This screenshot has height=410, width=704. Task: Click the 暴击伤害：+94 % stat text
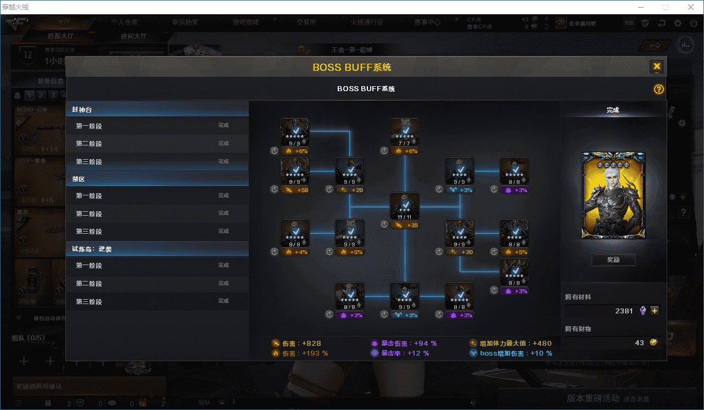pyautogui.click(x=409, y=343)
